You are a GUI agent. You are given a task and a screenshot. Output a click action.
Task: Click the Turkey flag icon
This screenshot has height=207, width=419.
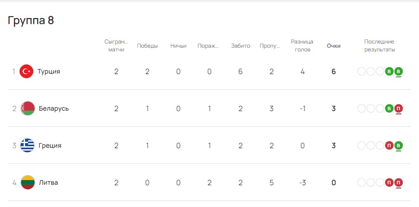click(26, 72)
